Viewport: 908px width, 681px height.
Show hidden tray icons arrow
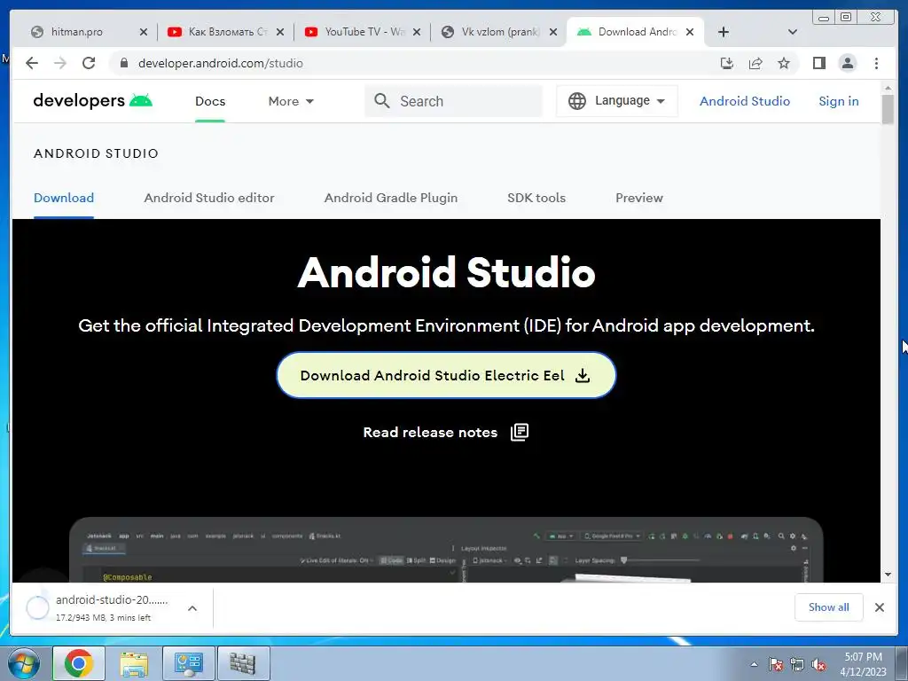click(x=754, y=664)
